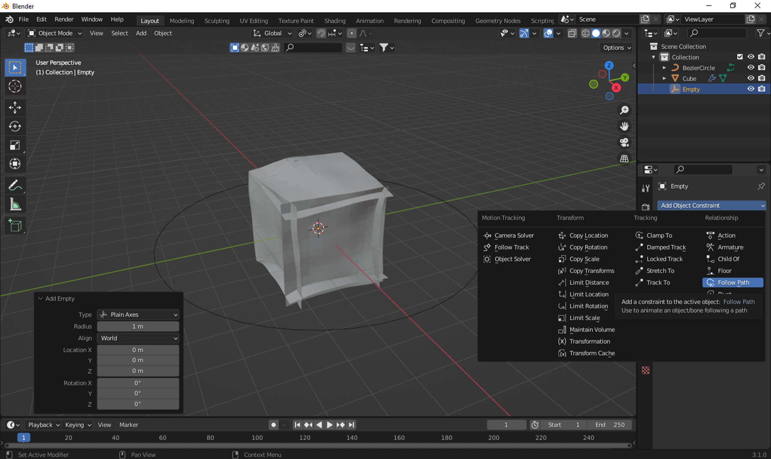The height and width of the screenshot is (459, 771).
Task: Open Texture properties checker tab
Action: click(x=645, y=370)
